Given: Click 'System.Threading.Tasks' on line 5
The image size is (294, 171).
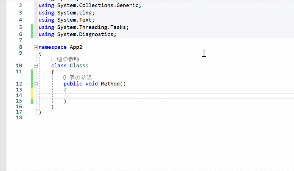Looking at the screenshot, I should point(92,27).
